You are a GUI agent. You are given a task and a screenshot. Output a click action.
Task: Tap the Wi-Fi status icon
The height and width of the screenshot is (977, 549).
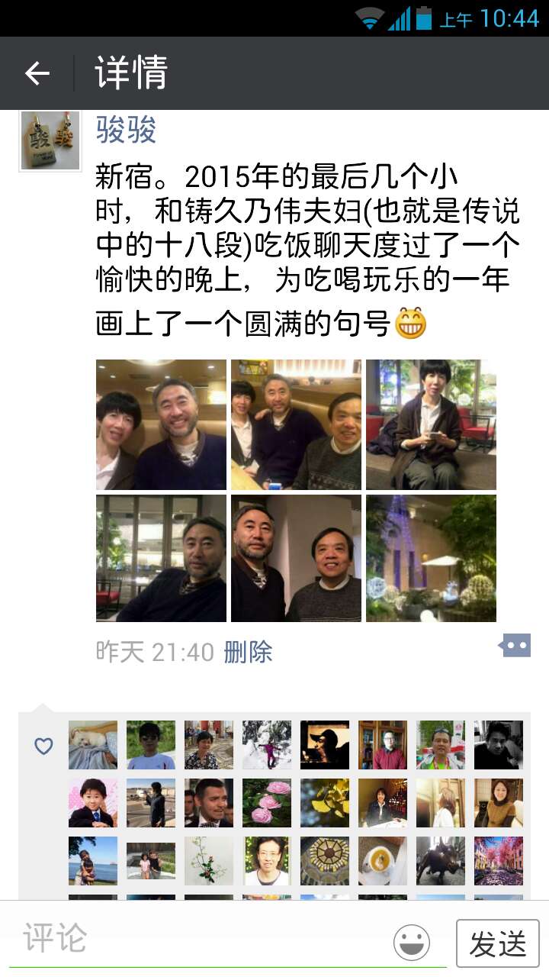coord(370,18)
